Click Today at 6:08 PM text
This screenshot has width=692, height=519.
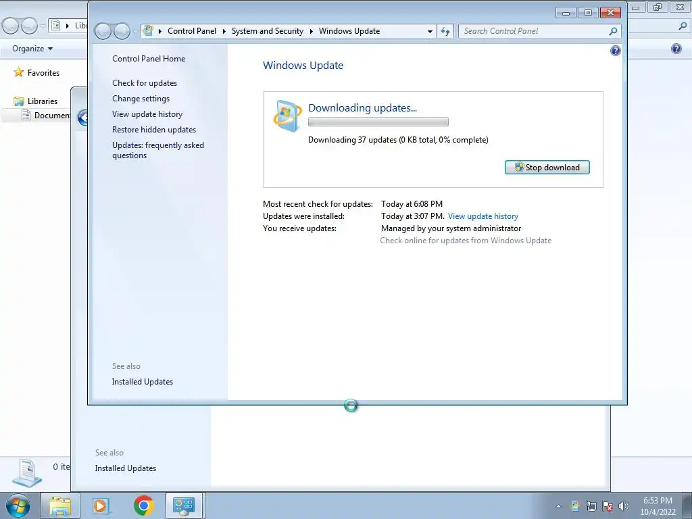pyautogui.click(x=412, y=204)
